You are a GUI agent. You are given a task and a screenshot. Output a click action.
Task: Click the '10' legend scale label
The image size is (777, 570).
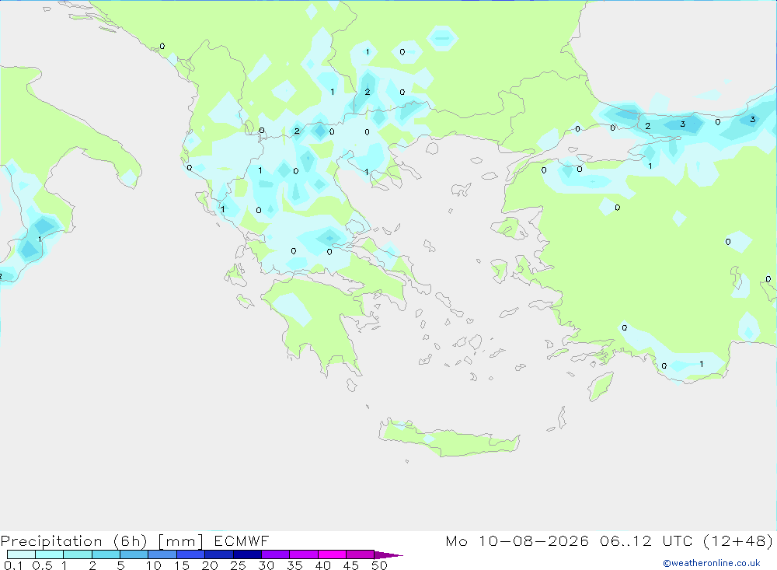(x=154, y=565)
